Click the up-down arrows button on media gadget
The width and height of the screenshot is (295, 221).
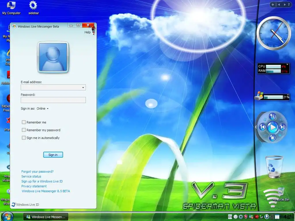click(273, 116)
